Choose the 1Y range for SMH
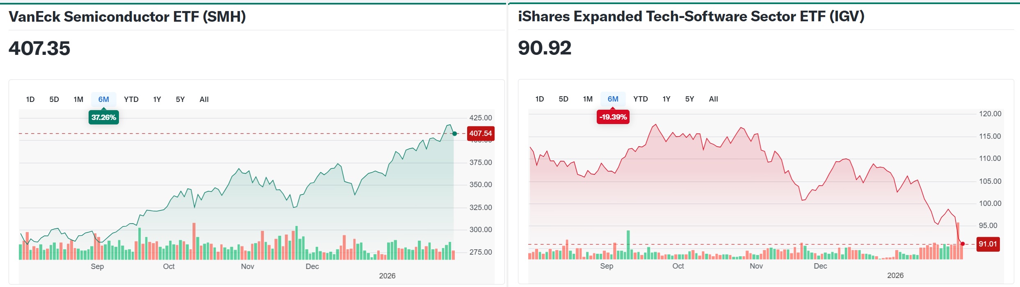This screenshot has width=1020, height=287. point(157,99)
